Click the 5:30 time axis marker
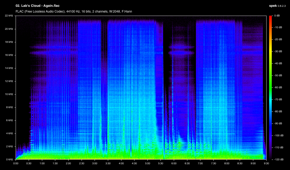This screenshot has width=290, height=170. (161, 163)
